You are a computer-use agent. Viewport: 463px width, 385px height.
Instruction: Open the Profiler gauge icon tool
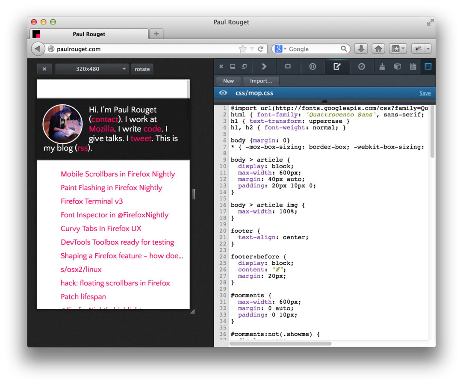[361, 66]
